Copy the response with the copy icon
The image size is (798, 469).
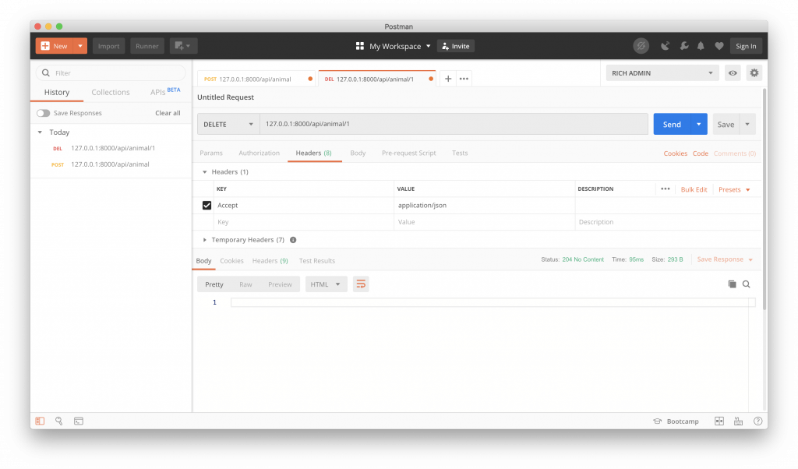point(732,284)
